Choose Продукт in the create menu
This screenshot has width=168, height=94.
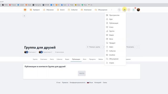[x=115, y=43]
